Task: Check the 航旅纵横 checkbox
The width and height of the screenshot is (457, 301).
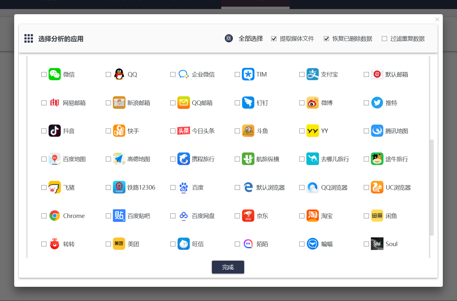Action: click(x=237, y=159)
